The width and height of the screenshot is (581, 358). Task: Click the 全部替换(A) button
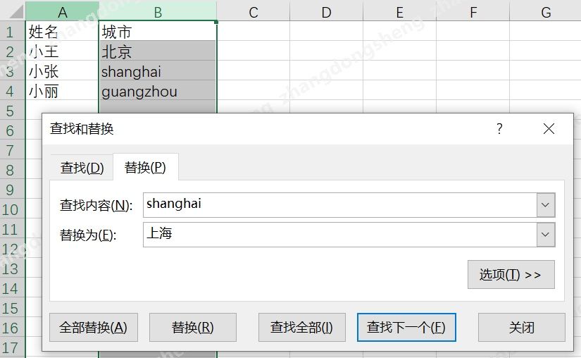[94, 328]
